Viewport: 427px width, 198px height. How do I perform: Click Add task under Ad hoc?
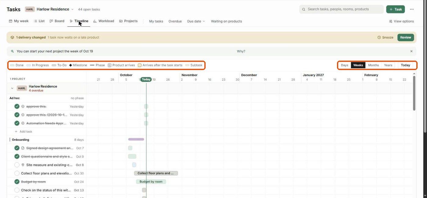click(23, 132)
